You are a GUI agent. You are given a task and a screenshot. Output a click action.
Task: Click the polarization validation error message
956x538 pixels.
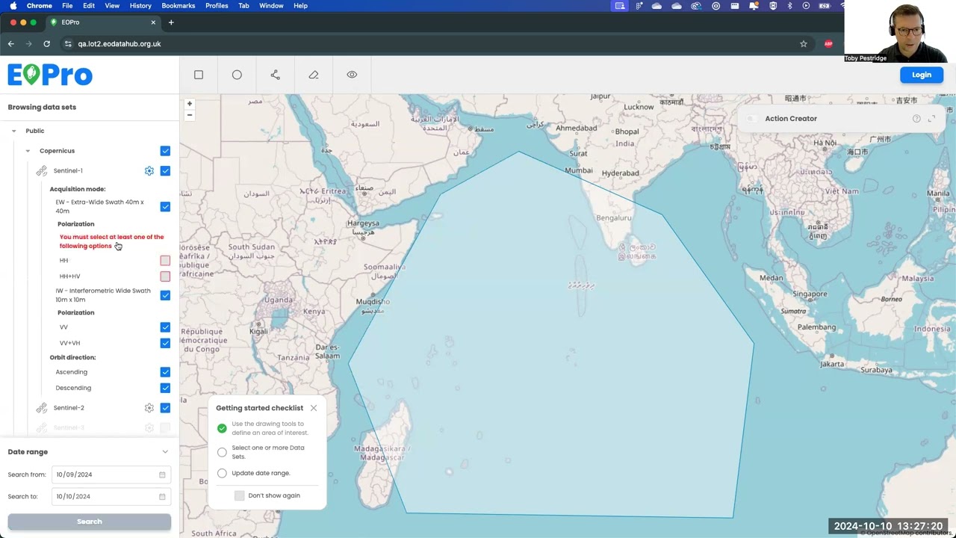coord(111,241)
